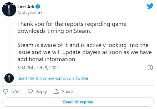
Task: Click the 'Steam is aware' paragraph
Action: click(84, 52)
